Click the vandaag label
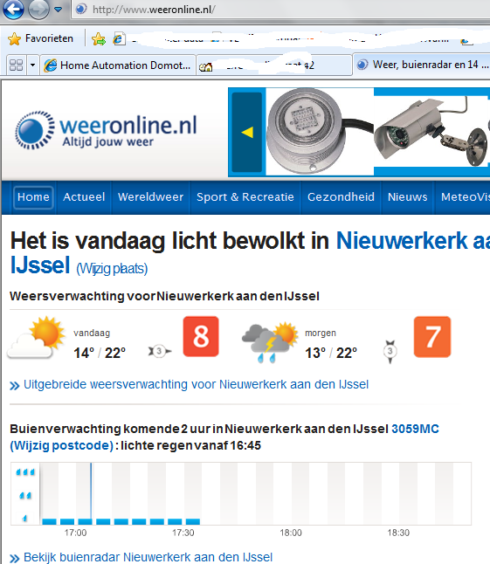This screenshot has width=490, height=564. [x=92, y=334]
